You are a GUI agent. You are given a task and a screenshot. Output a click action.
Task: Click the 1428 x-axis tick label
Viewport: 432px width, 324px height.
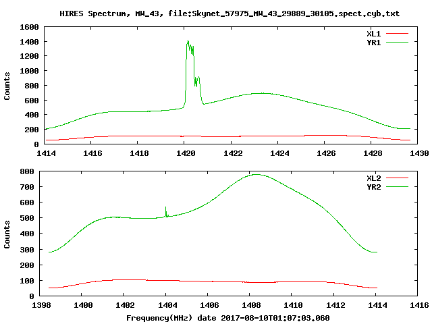point(373,153)
